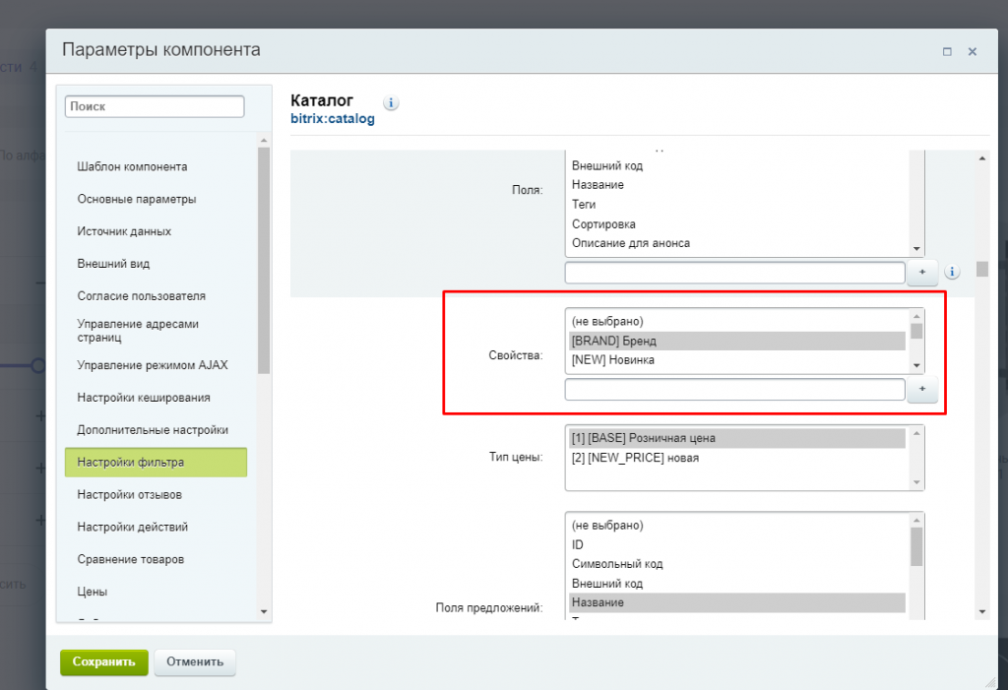Click plus button next to Свойства input
The image size is (1008, 690).
tap(921, 389)
